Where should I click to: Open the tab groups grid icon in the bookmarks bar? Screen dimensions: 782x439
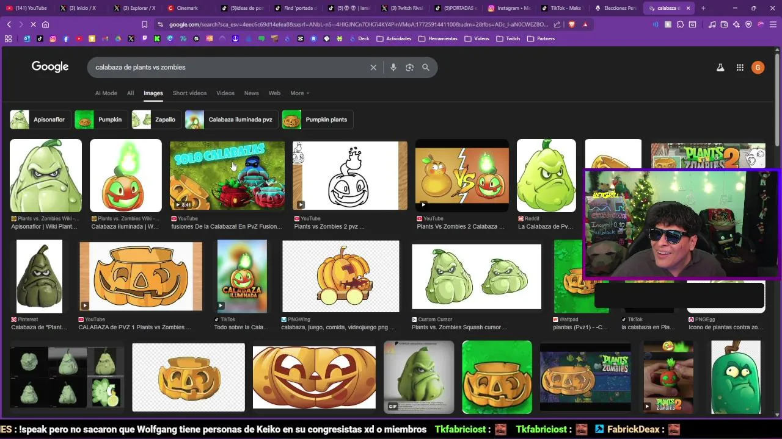(x=8, y=38)
